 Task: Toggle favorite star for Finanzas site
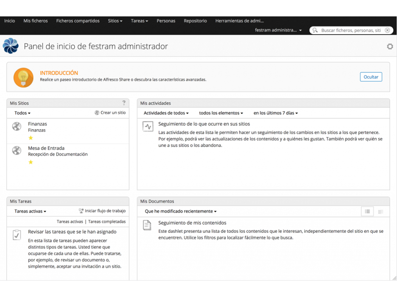tap(30, 138)
